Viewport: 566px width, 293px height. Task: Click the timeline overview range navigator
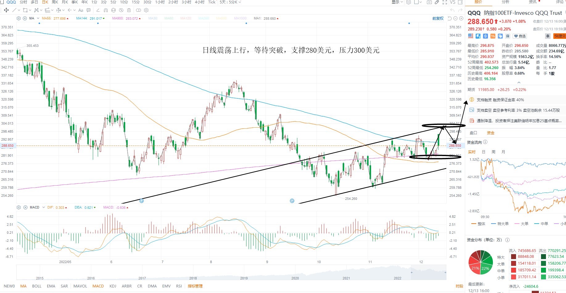[231, 273]
